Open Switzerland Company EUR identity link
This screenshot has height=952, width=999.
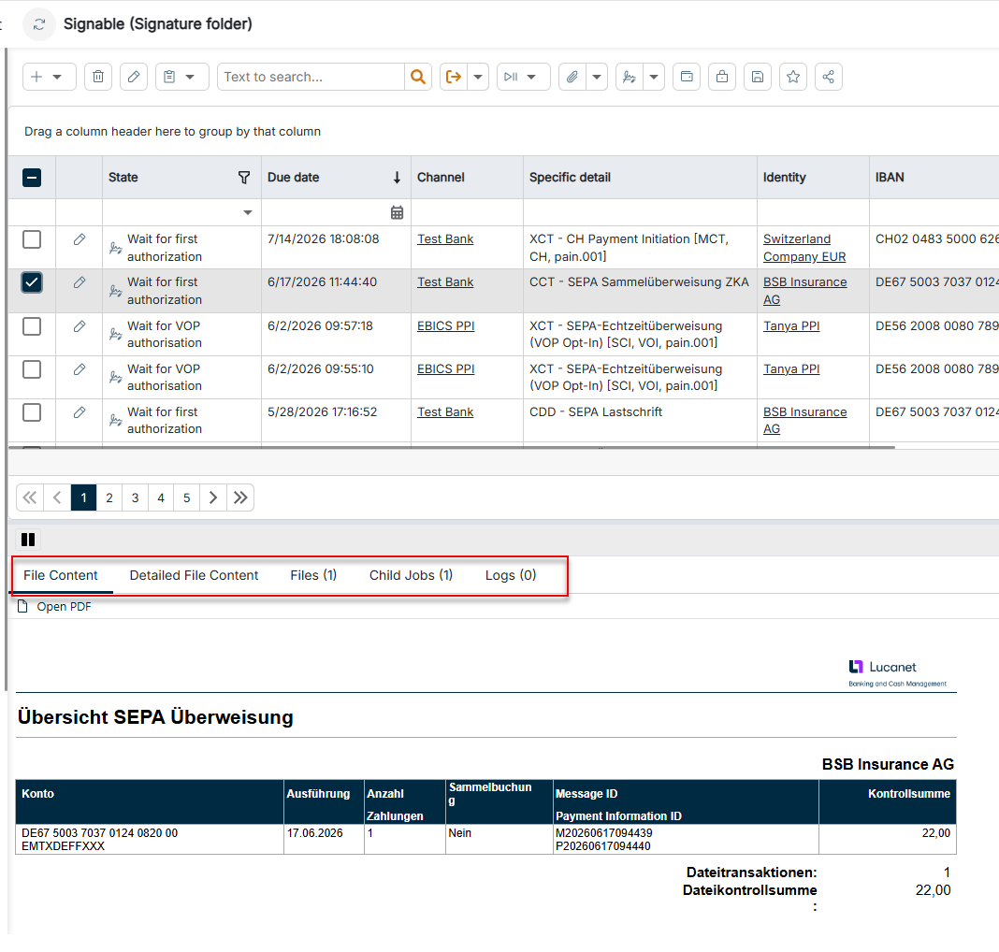pos(804,248)
